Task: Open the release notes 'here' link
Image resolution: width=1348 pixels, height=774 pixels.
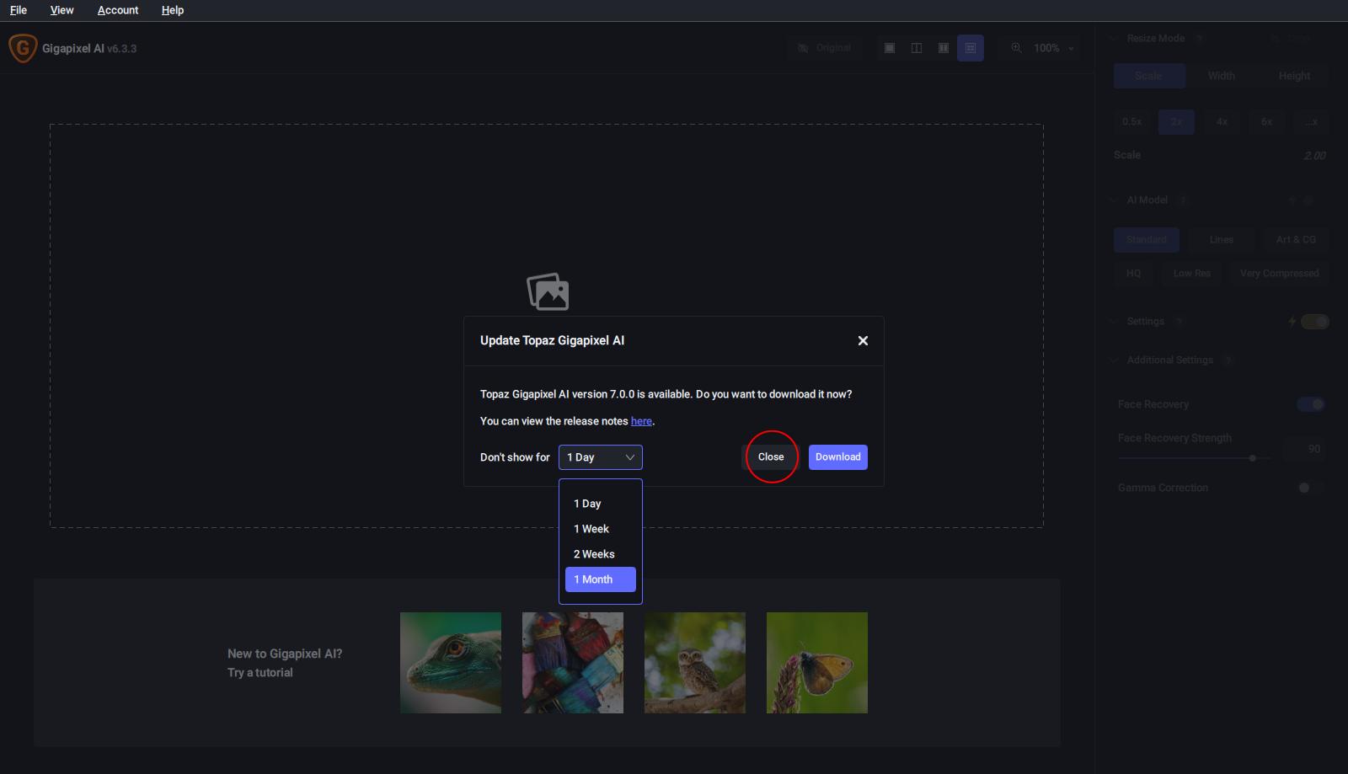Action: coord(641,421)
